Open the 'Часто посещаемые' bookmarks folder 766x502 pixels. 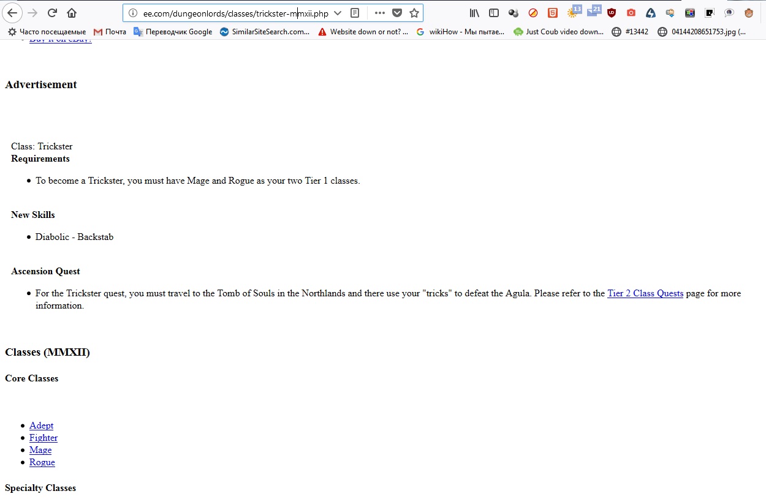[x=47, y=32]
